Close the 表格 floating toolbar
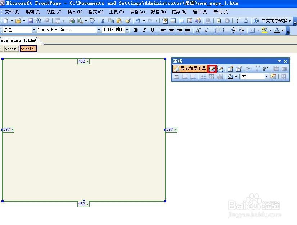The width and height of the screenshot is (297, 225). (x=285, y=61)
